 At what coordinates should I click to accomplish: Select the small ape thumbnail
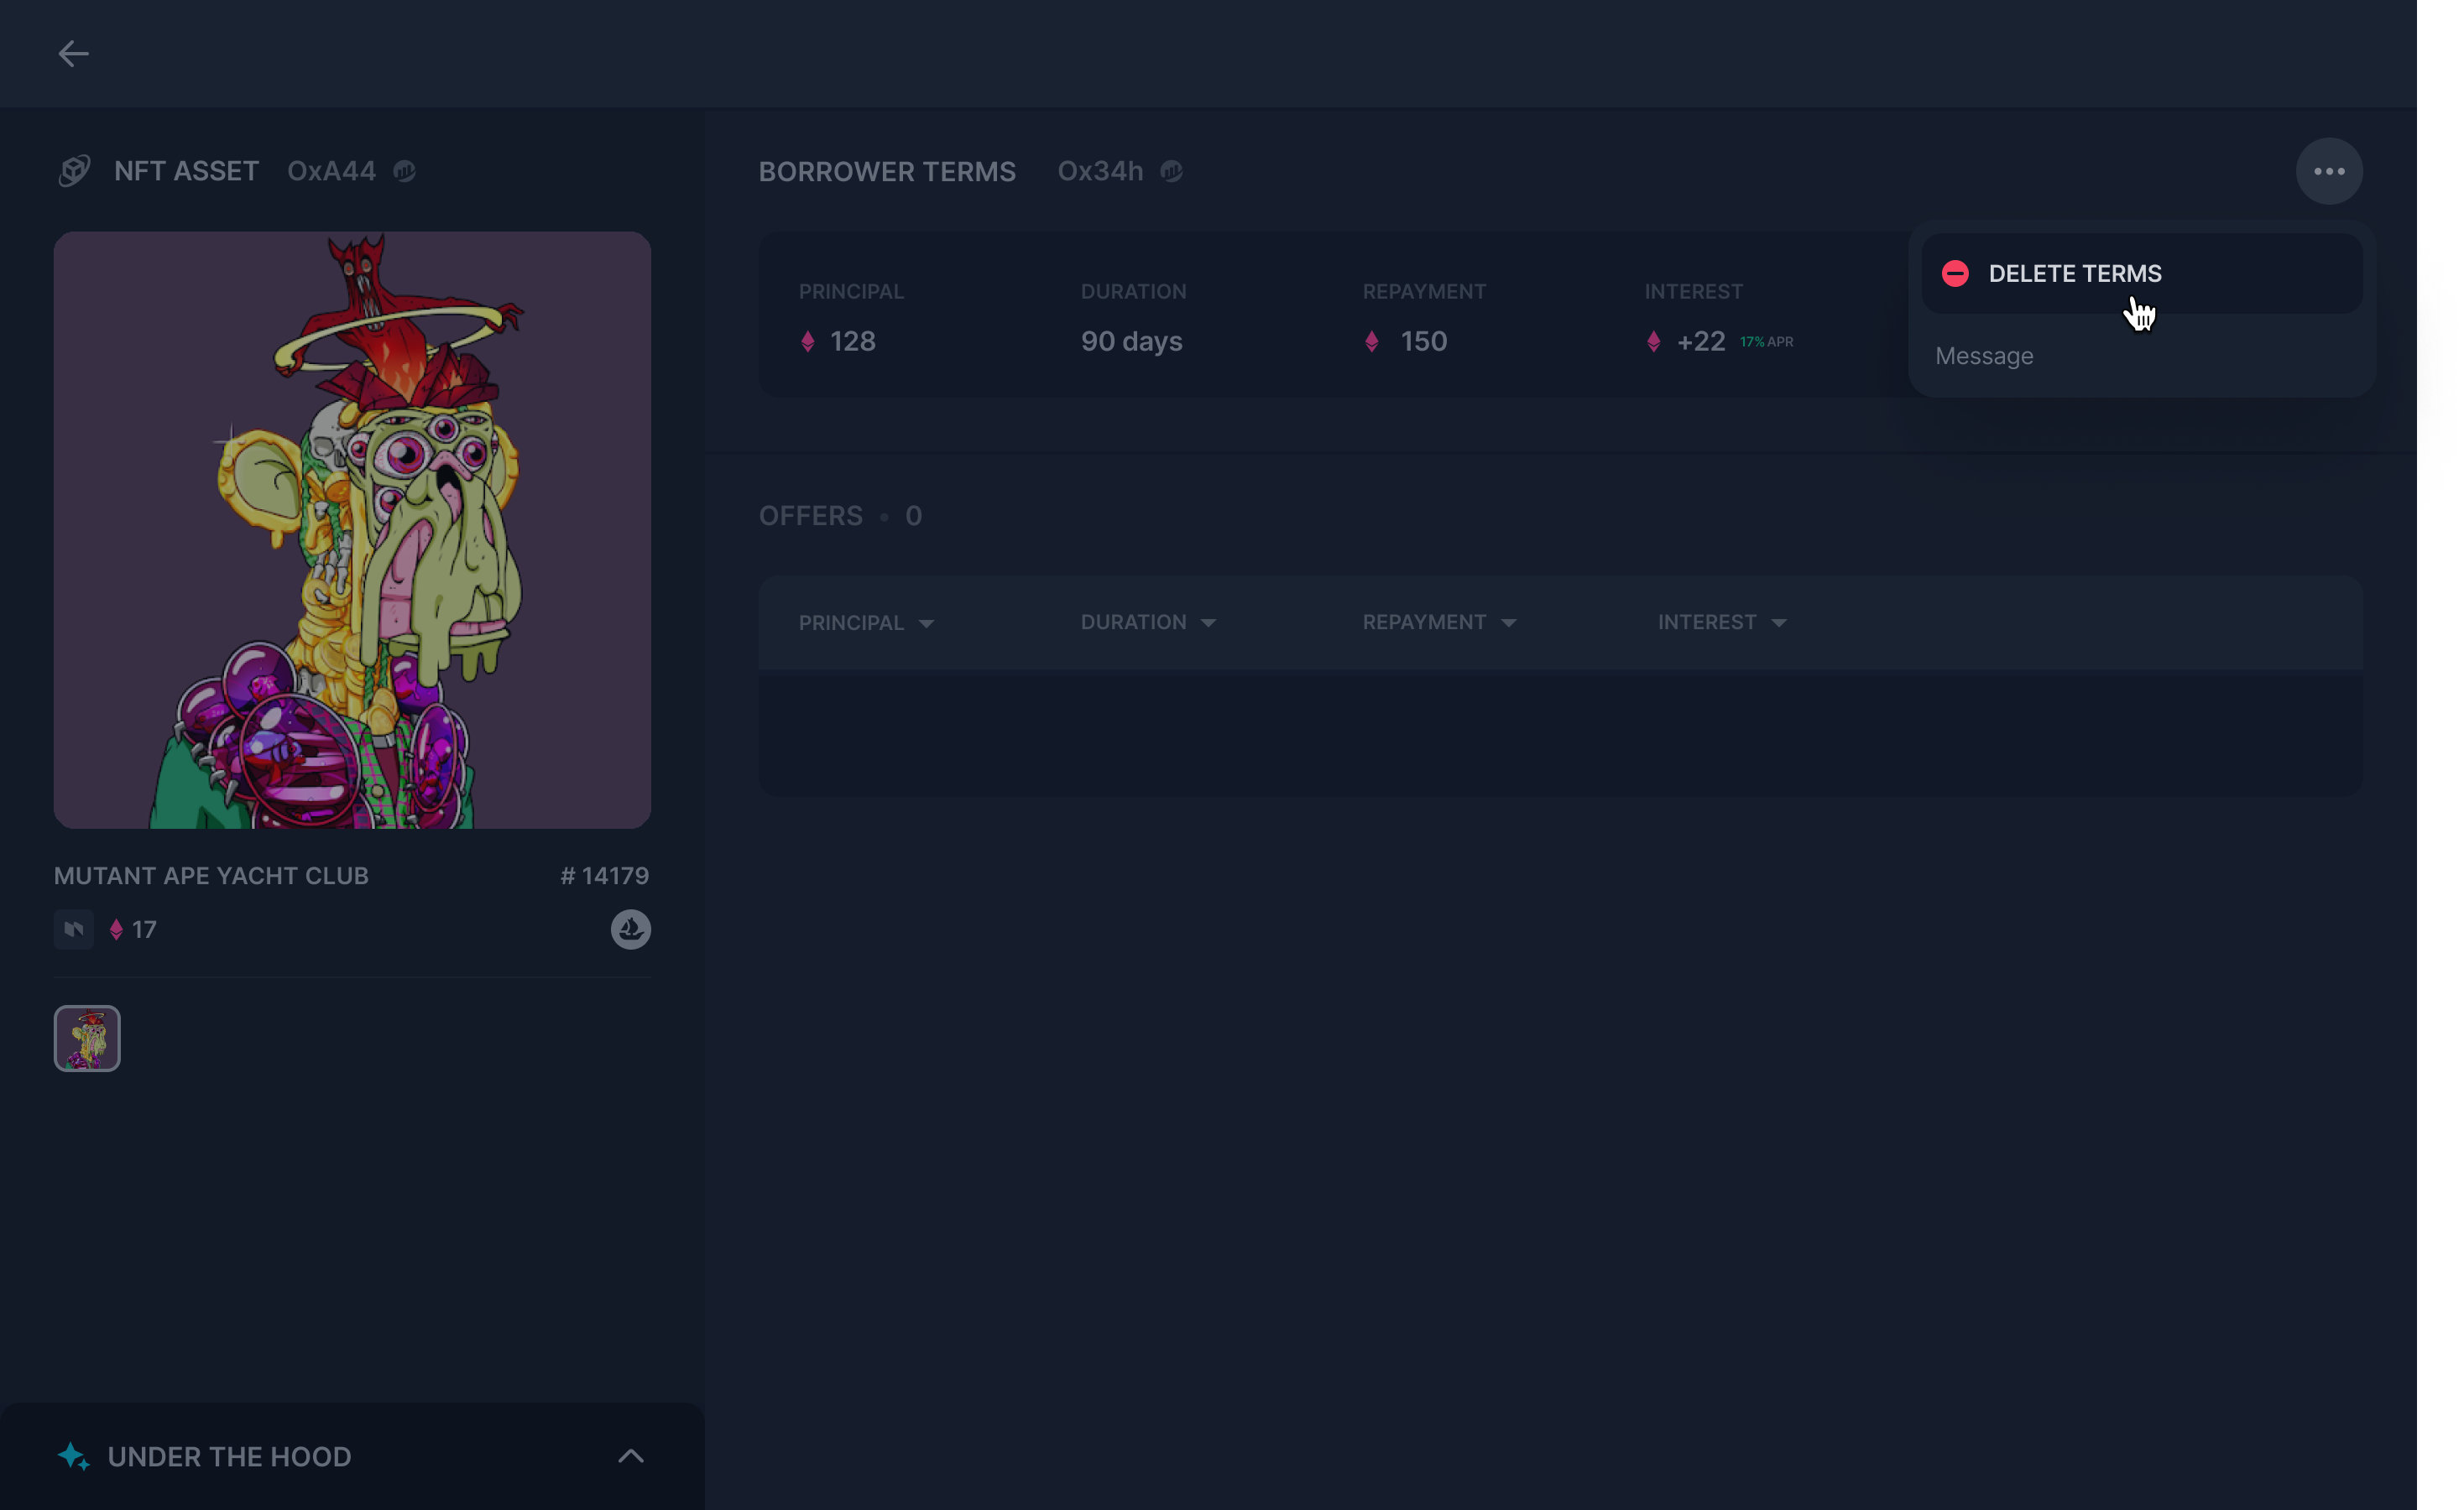tap(87, 1039)
